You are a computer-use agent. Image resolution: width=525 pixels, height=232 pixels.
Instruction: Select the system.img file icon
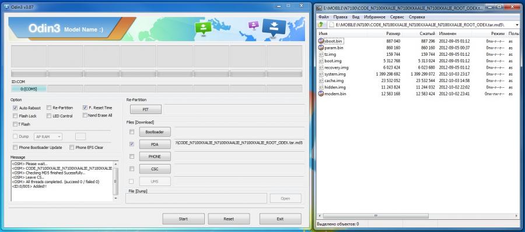pyautogui.click(x=321, y=74)
